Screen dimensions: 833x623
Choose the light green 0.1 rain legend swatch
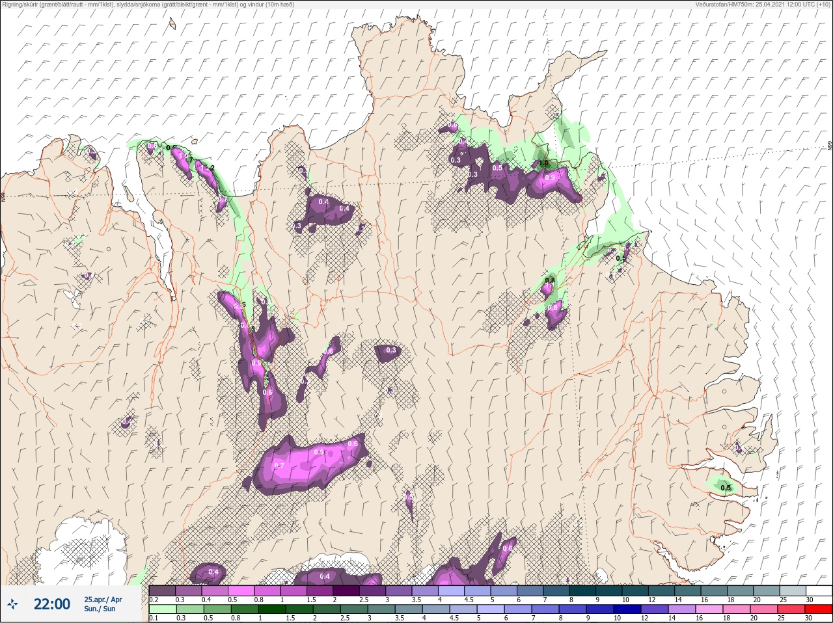(x=161, y=609)
